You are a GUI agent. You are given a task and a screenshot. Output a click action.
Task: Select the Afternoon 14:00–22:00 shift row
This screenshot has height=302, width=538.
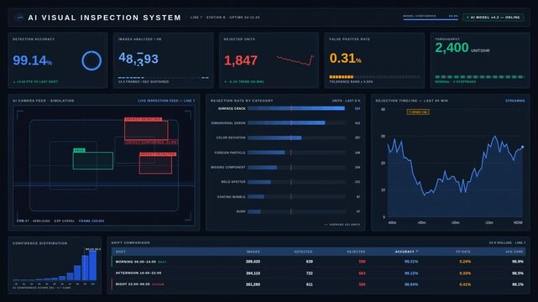(318, 273)
